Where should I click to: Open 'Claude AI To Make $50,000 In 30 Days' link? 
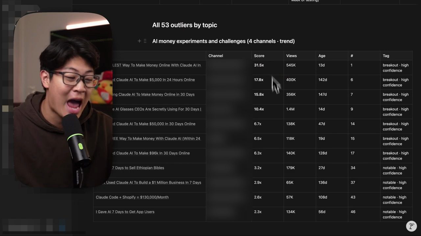154,124
